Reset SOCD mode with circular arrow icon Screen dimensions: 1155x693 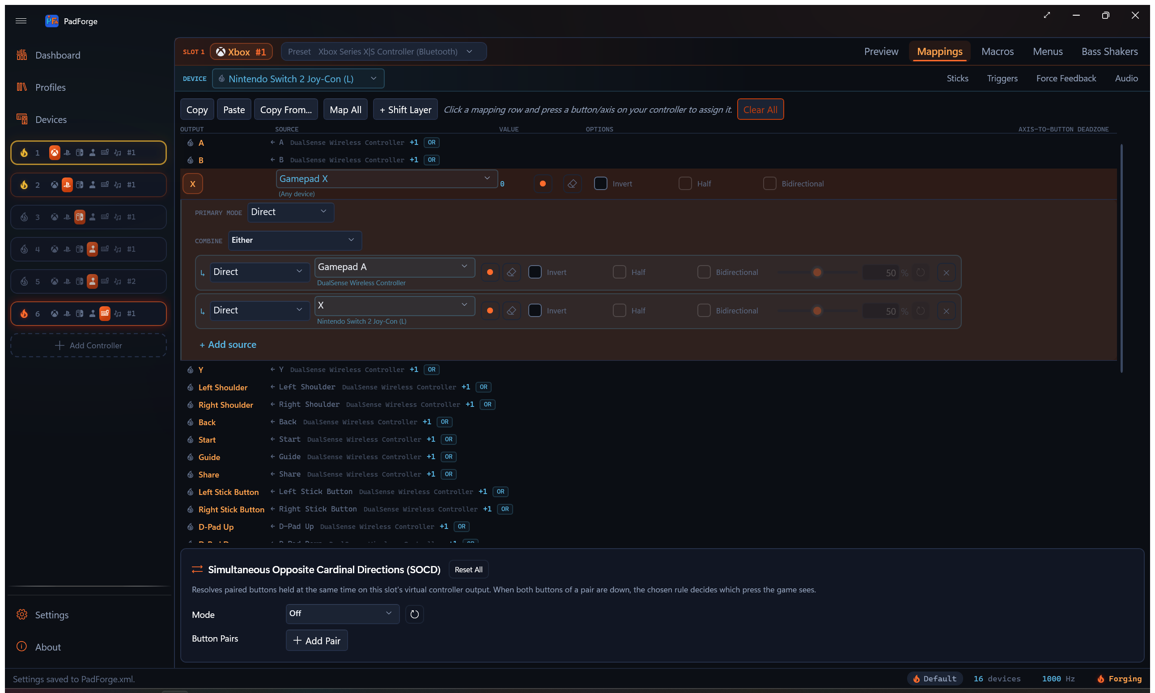414,614
